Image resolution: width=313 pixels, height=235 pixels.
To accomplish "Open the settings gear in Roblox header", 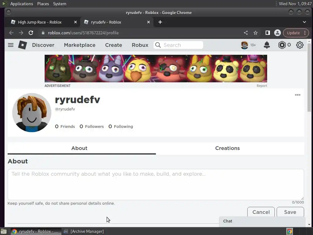I will point(300,45).
